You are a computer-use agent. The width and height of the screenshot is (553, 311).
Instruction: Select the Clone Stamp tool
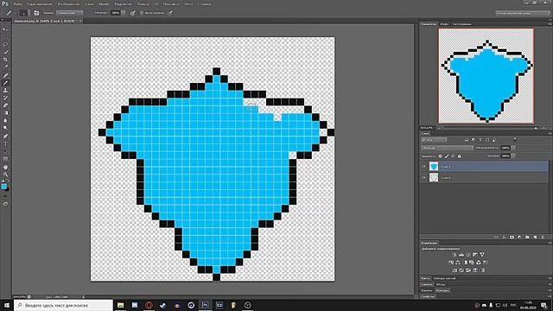click(x=5, y=90)
